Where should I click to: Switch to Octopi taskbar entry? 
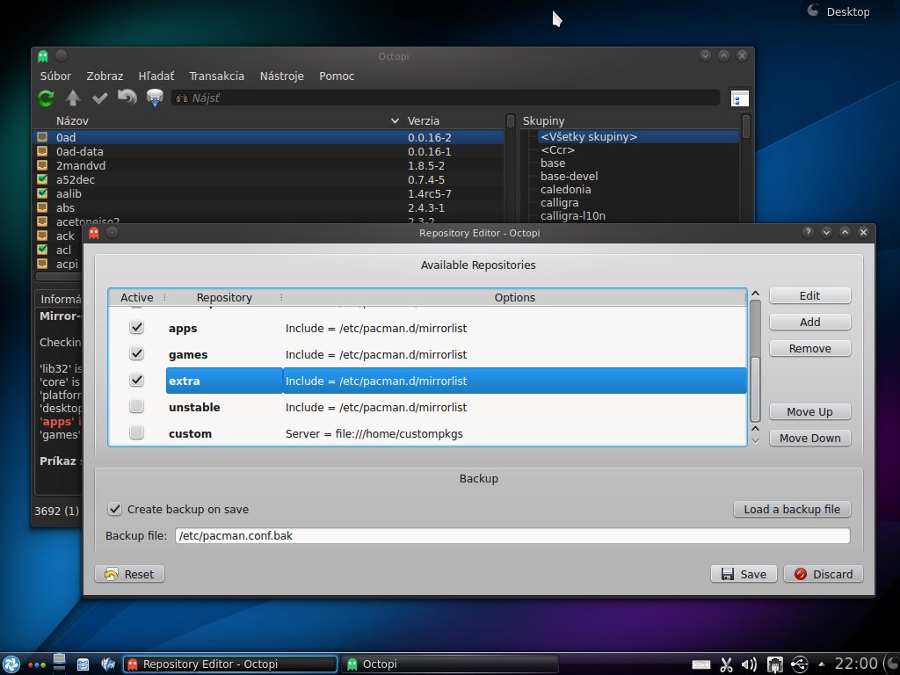click(449, 664)
